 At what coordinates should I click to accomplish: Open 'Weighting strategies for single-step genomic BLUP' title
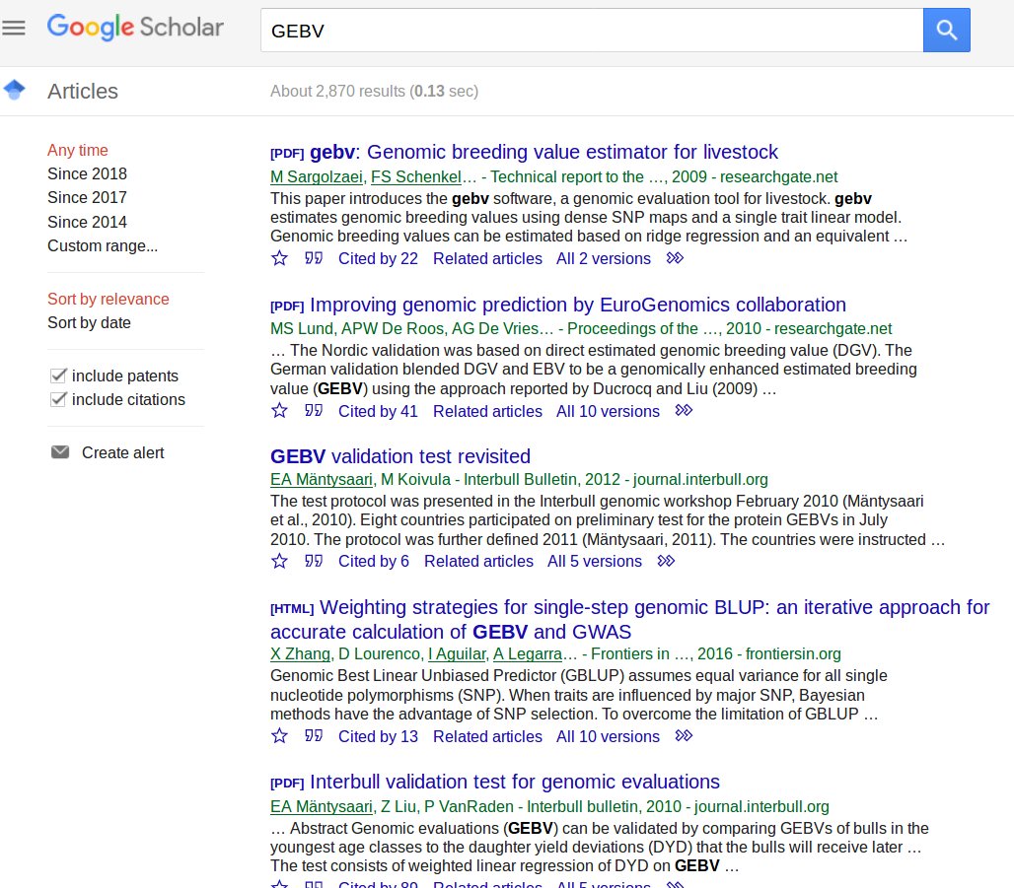(630, 619)
